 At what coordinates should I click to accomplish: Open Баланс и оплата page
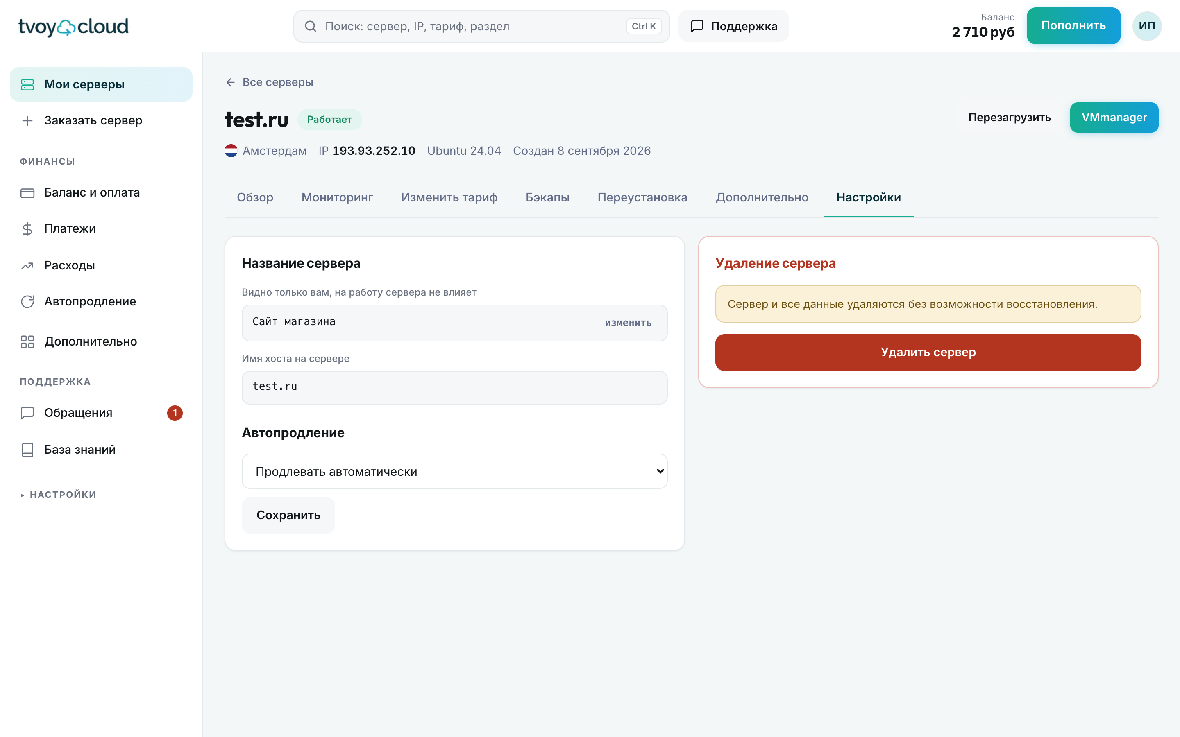pos(101,192)
